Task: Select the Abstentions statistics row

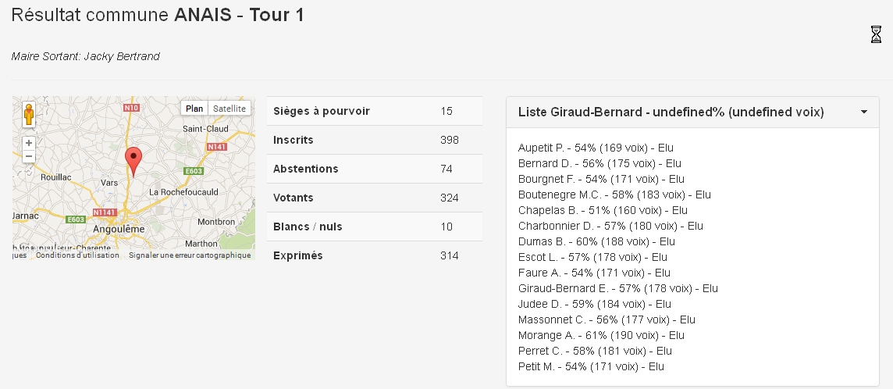Action: (x=375, y=169)
